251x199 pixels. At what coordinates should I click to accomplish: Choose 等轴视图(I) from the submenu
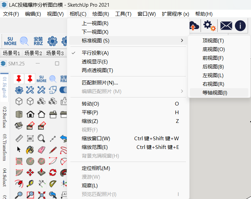coord(219,92)
